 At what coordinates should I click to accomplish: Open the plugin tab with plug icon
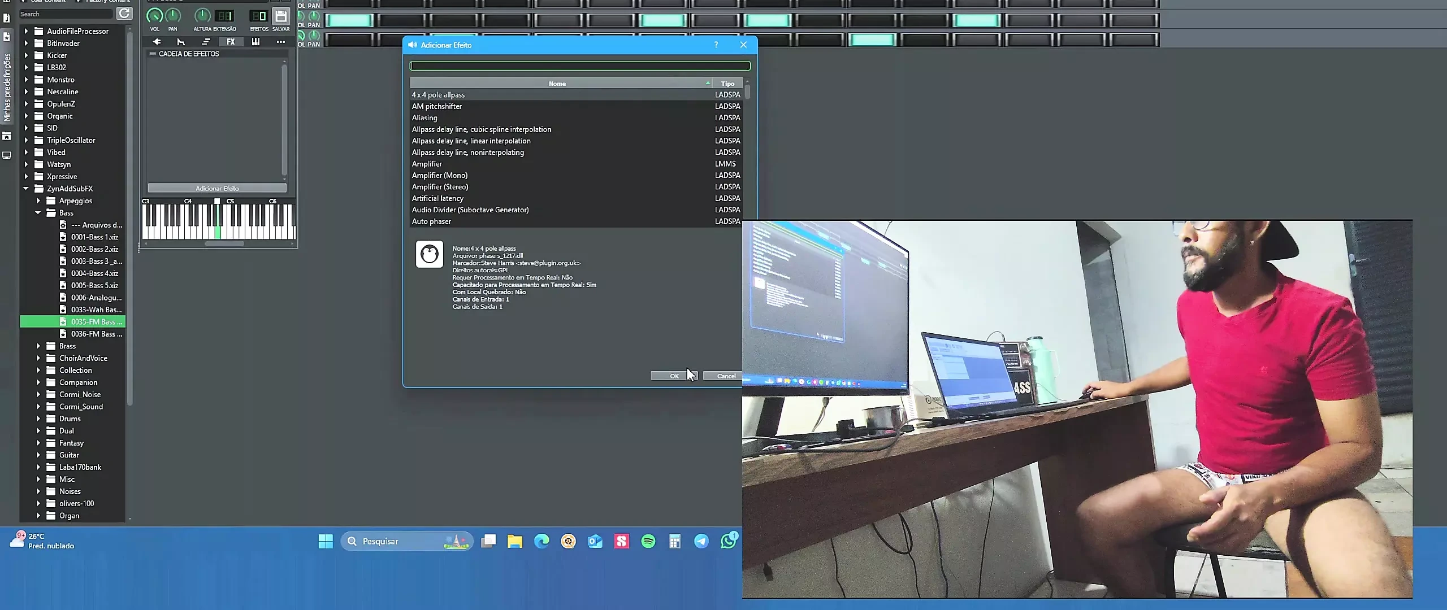157,42
